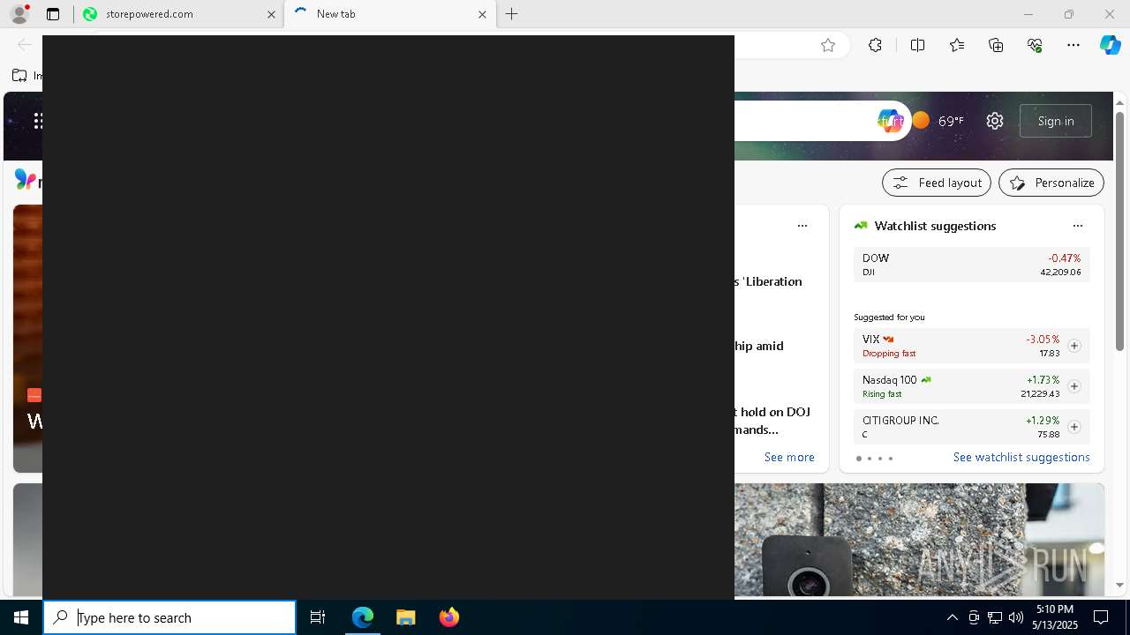This screenshot has height=635, width=1130.
Task: Open Browser essentials heart icon
Action: (x=1035, y=45)
